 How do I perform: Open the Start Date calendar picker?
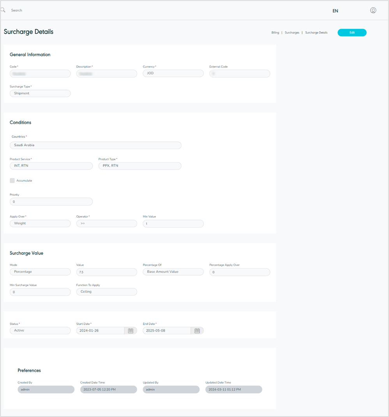(131, 331)
